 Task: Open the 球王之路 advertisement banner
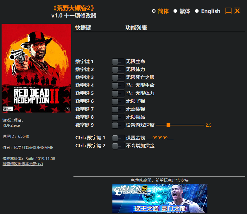(160, 198)
